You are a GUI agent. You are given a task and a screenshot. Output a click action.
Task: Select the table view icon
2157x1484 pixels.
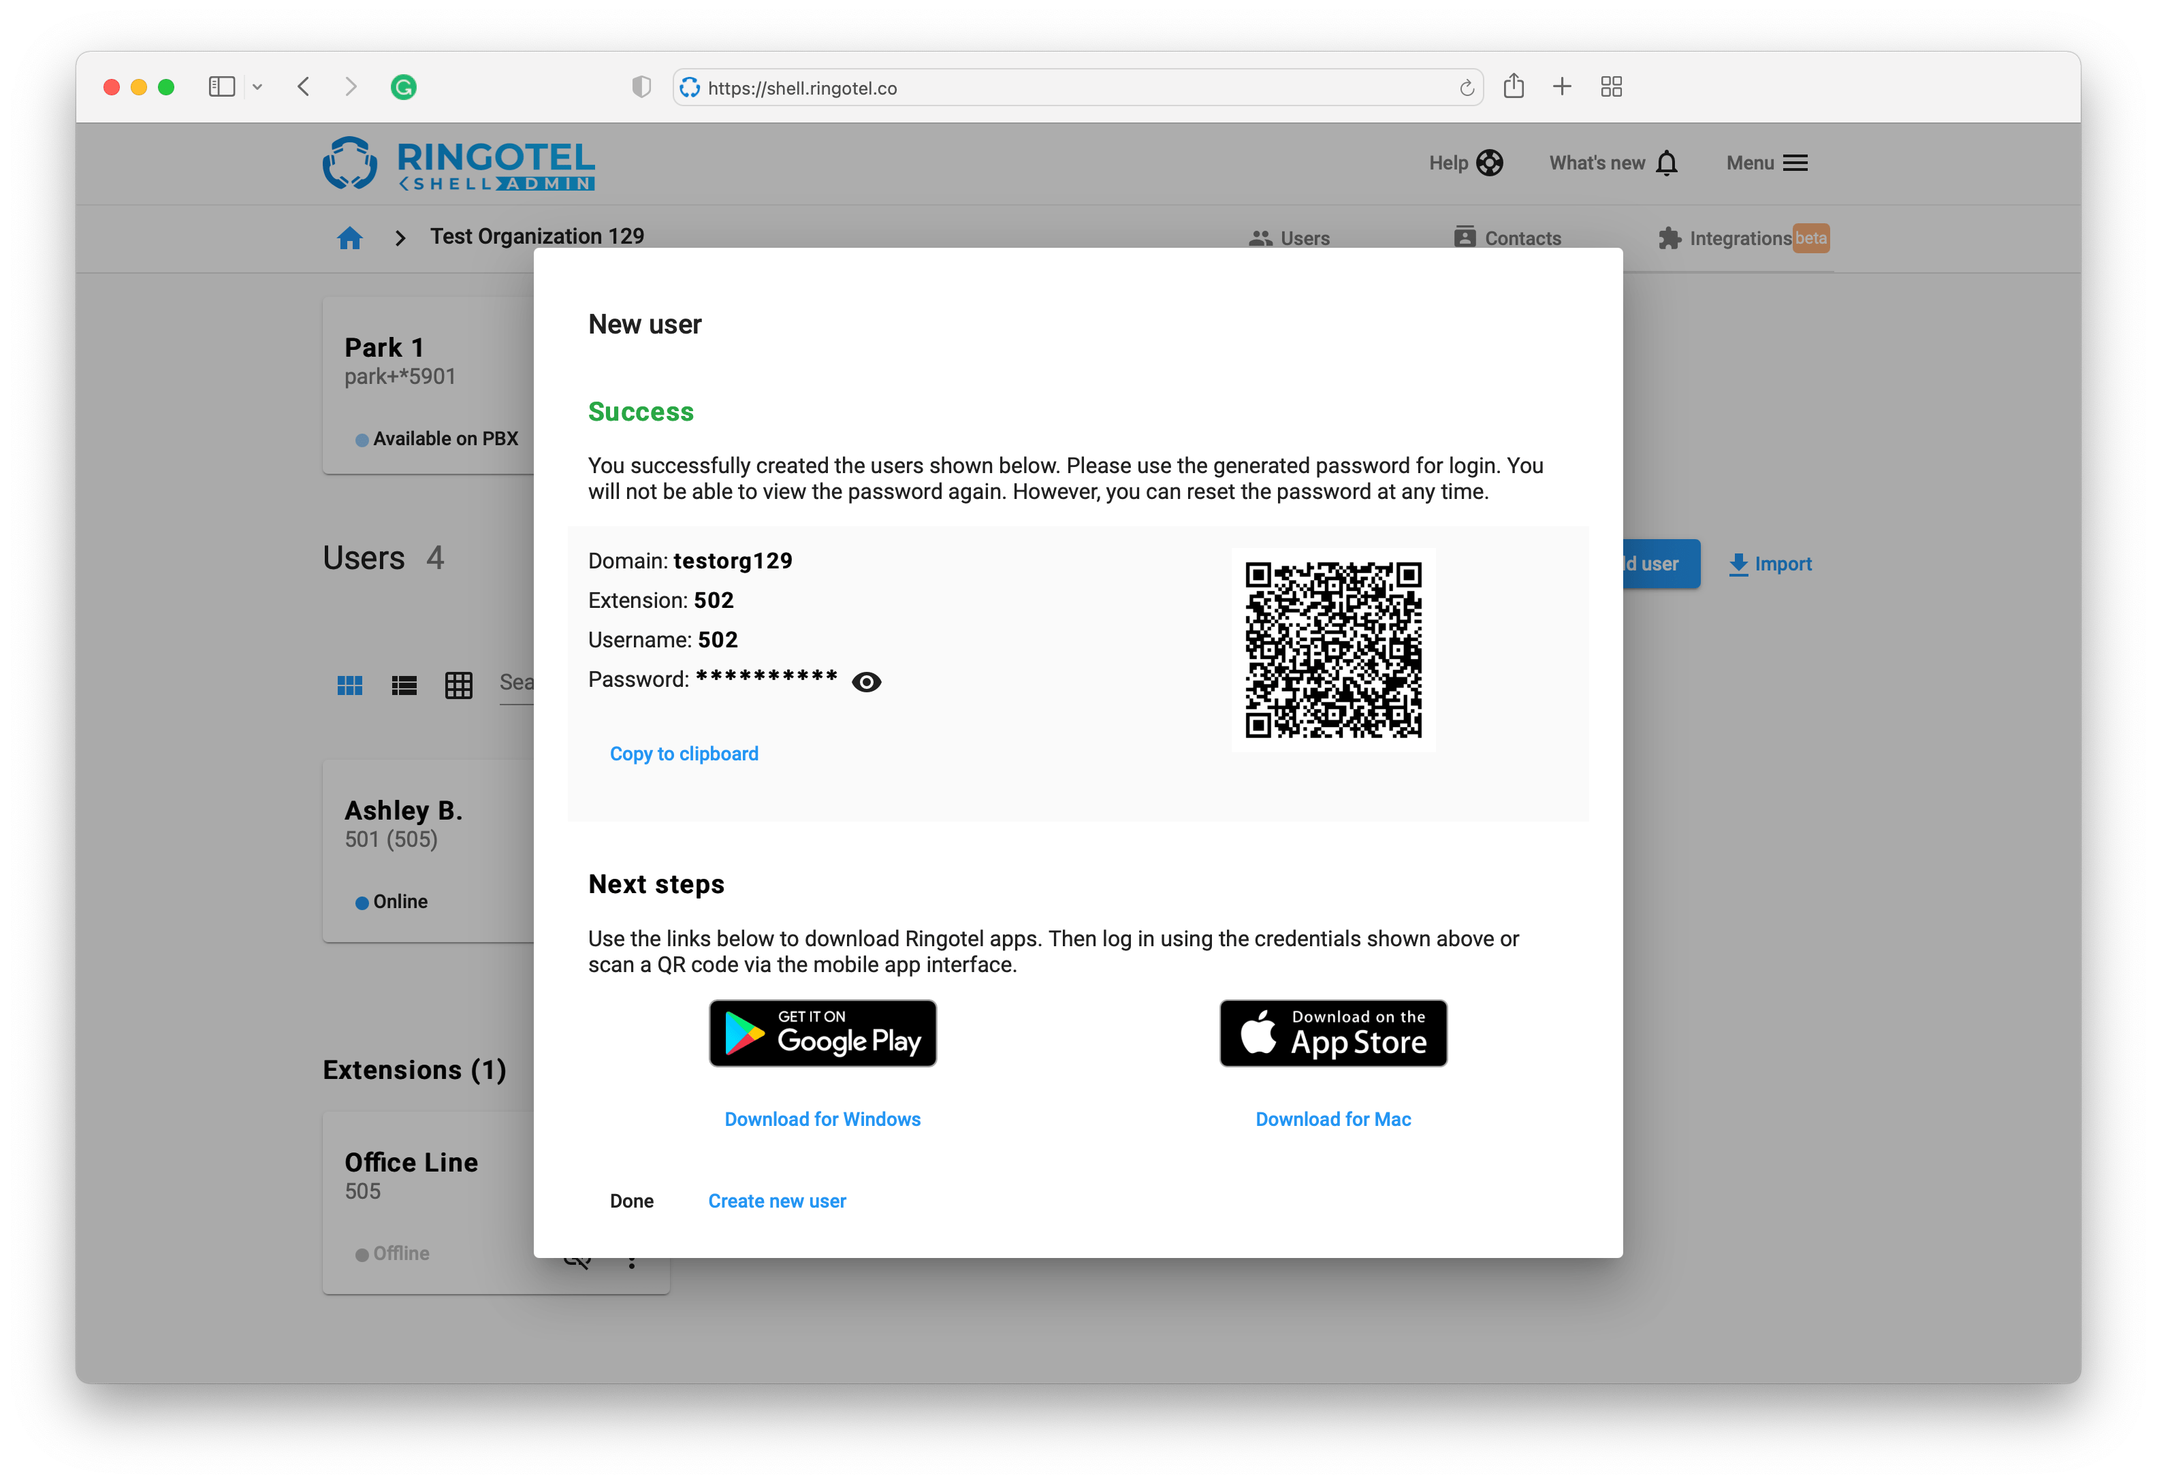click(x=458, y=685)
